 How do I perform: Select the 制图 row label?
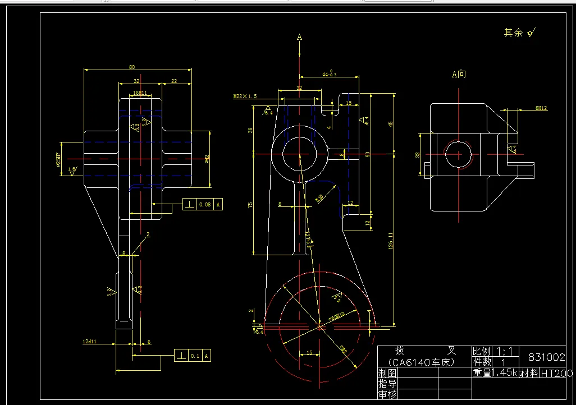coord(387,373)
